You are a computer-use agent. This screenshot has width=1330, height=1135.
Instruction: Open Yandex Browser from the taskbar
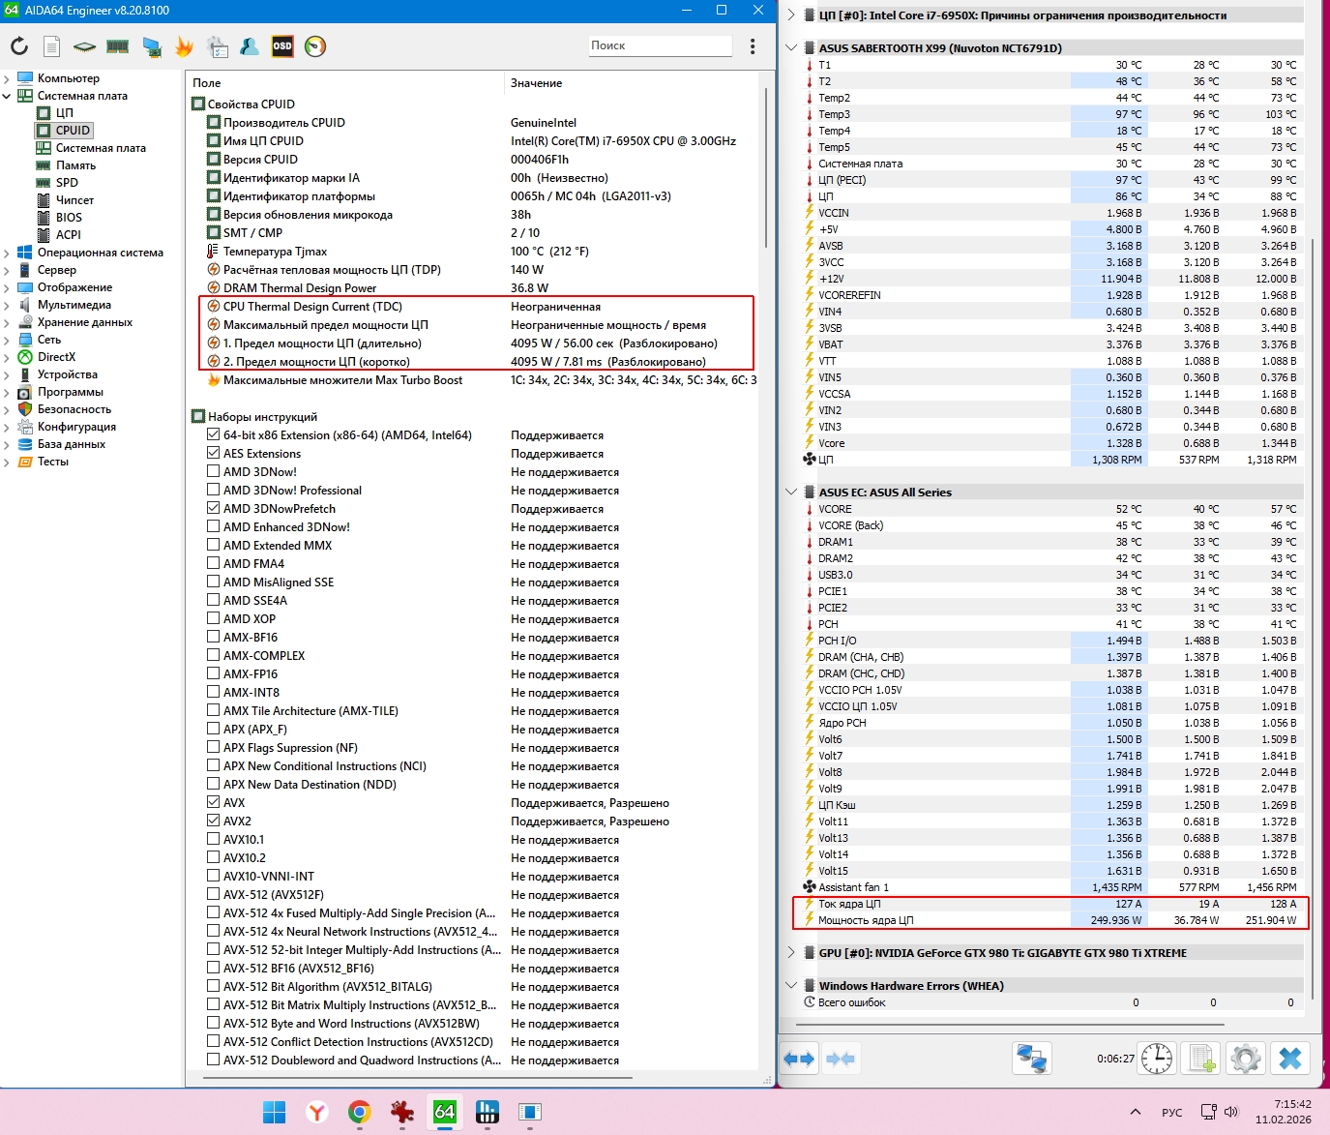click(317, 1112)
